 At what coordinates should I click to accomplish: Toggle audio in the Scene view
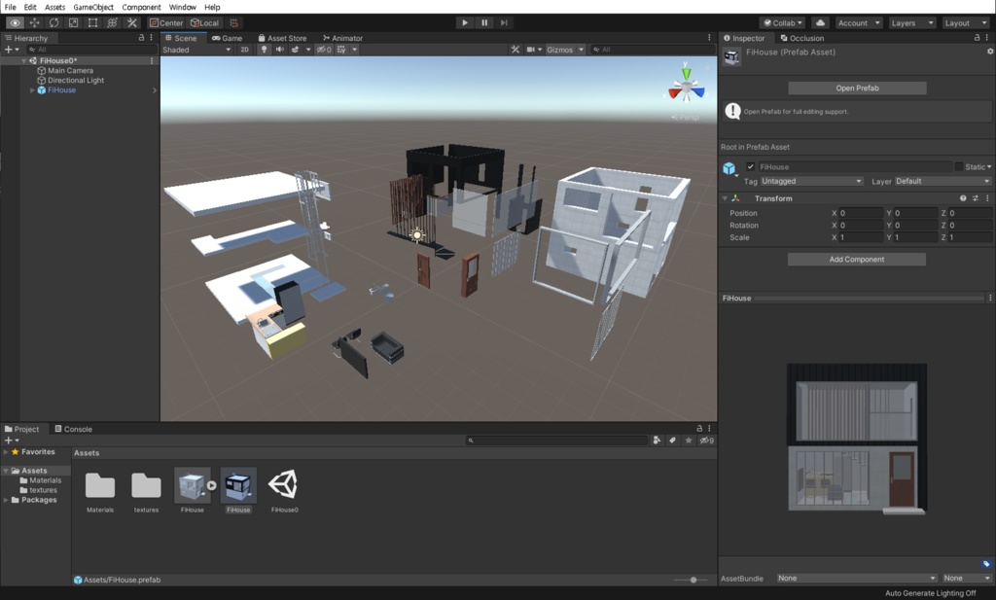click(x=281, y=50)
